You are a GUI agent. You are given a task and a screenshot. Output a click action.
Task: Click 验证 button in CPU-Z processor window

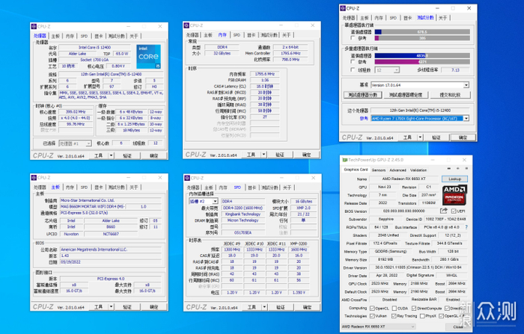coord(127,155)
